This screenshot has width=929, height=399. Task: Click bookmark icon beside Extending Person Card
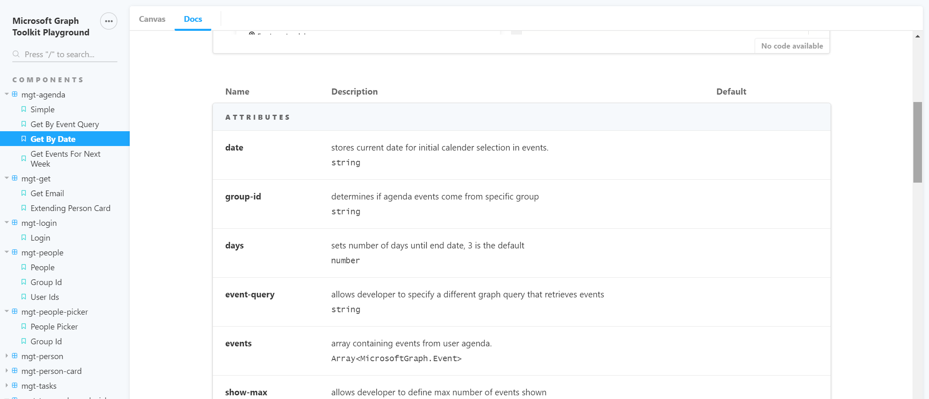[x=23, y=208]
